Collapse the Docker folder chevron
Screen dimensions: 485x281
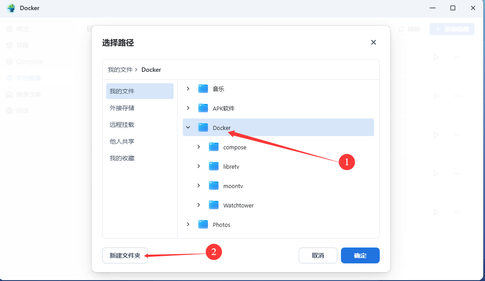click(188, 127)
